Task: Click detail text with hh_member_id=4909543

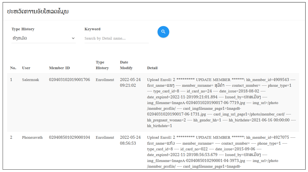Action: tap(221, 103)
